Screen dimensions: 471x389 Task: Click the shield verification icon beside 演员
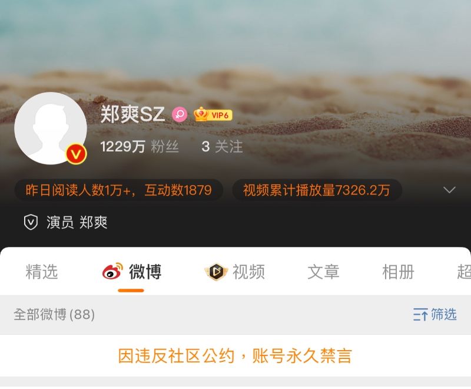click(31, 222)
